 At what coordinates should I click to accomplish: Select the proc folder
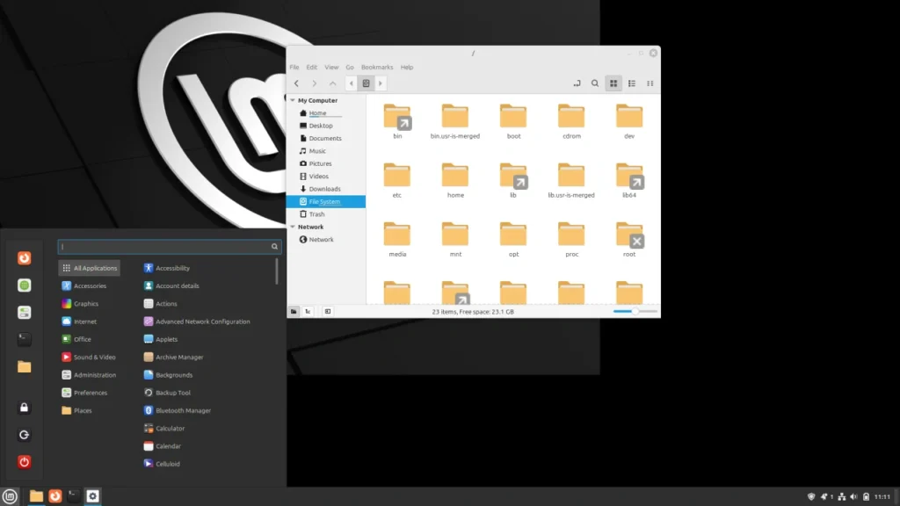point(571,239)
